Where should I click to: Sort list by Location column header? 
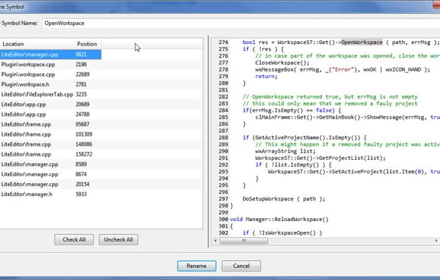coord(37,44)
